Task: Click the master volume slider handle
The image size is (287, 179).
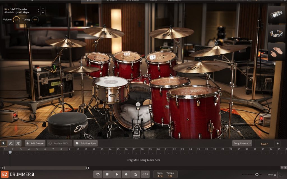Action: [257, 175]
